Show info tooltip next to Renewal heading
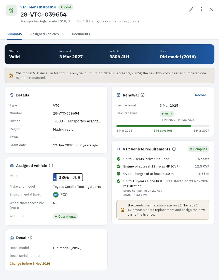219x280 pixels. (x=143, y=95)
